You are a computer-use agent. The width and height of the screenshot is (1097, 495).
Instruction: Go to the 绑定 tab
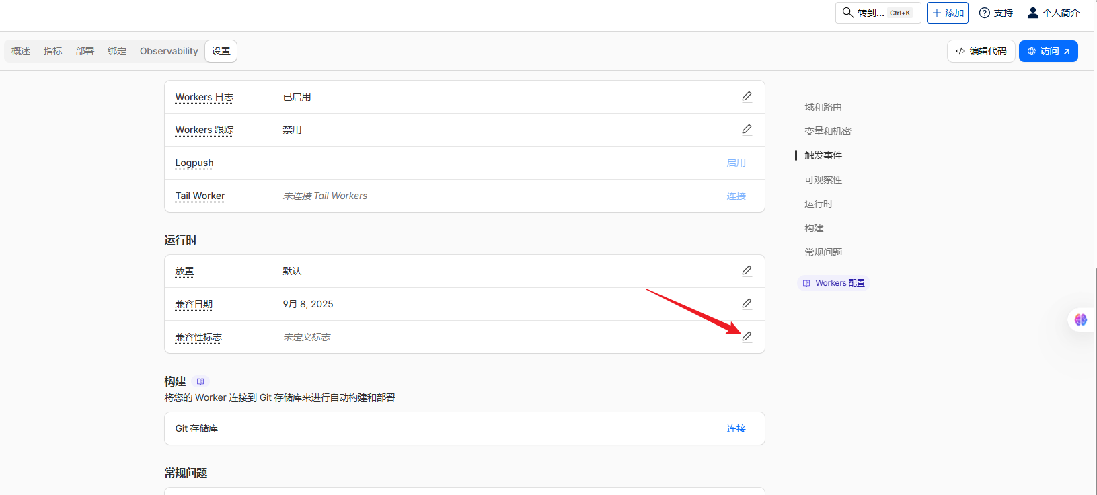point(117,51)
